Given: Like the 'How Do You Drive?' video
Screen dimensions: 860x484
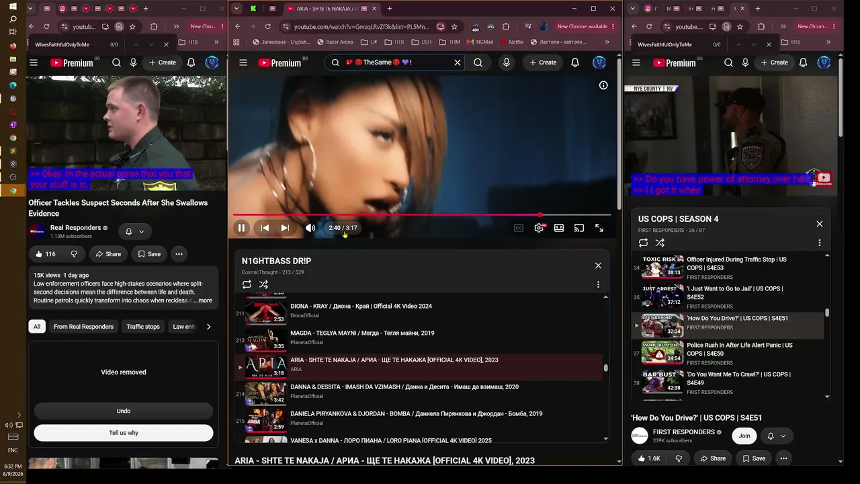Looking at the screenshot, I should point(649,458).
